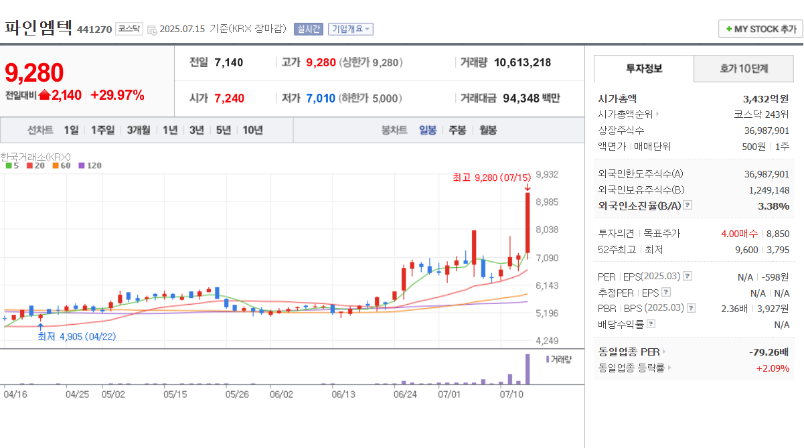Click the 한국거래소(KRX) chart label
Screen dimensions: 804x448
(x=35, y=156)
